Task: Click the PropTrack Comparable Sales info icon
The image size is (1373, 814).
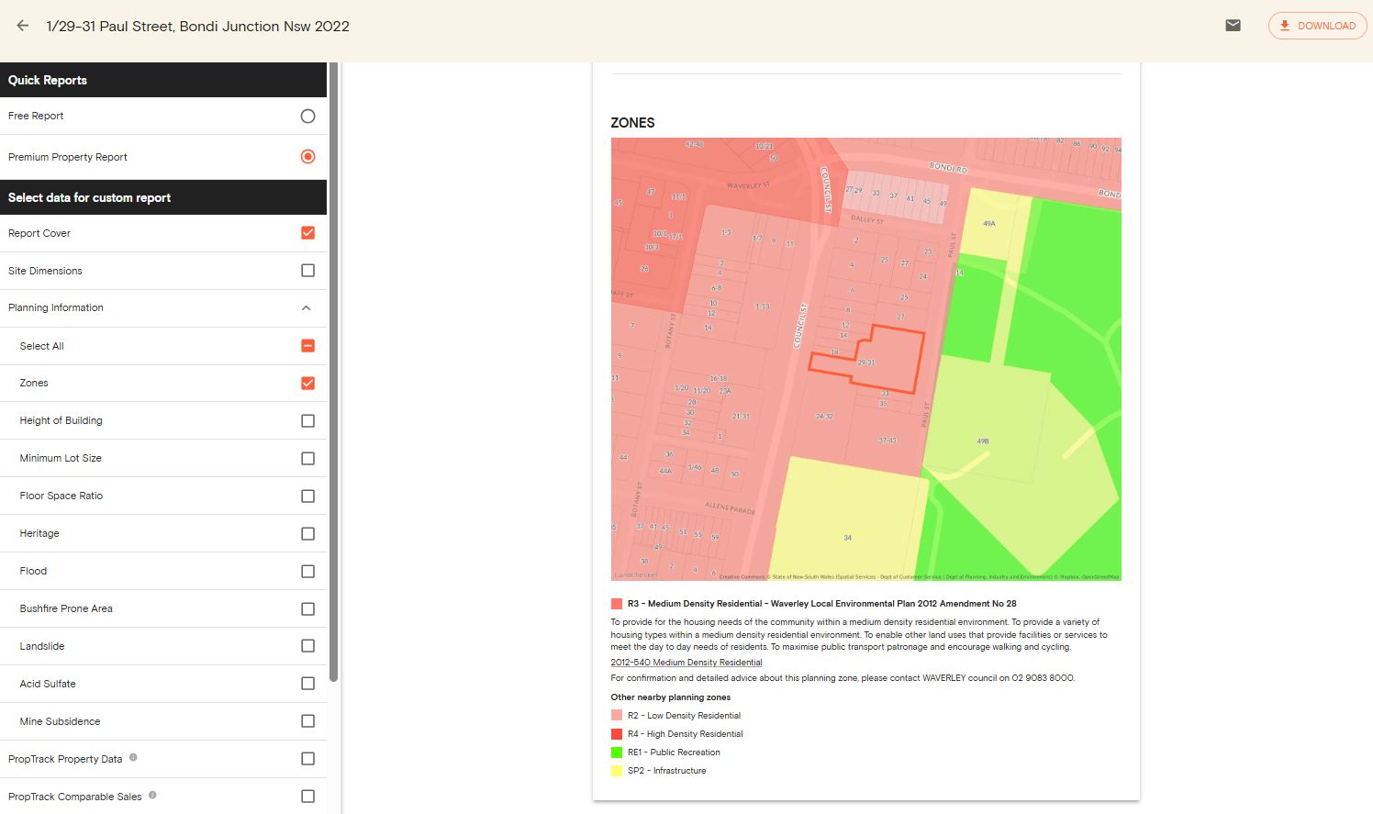Action: (152, 795)
